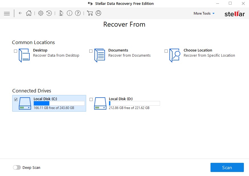Click the Documents folder icon
Image resolution: width=249 pixels, height=176 pixels.
[x=100, y=55]
